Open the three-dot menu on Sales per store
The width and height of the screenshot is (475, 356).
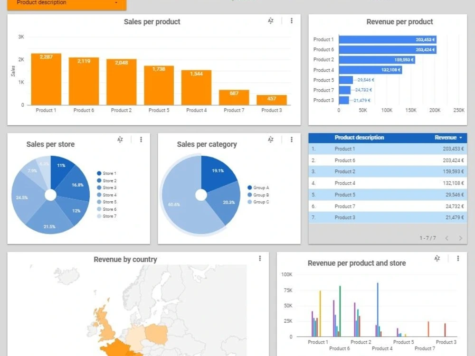[x=141, y=140]
